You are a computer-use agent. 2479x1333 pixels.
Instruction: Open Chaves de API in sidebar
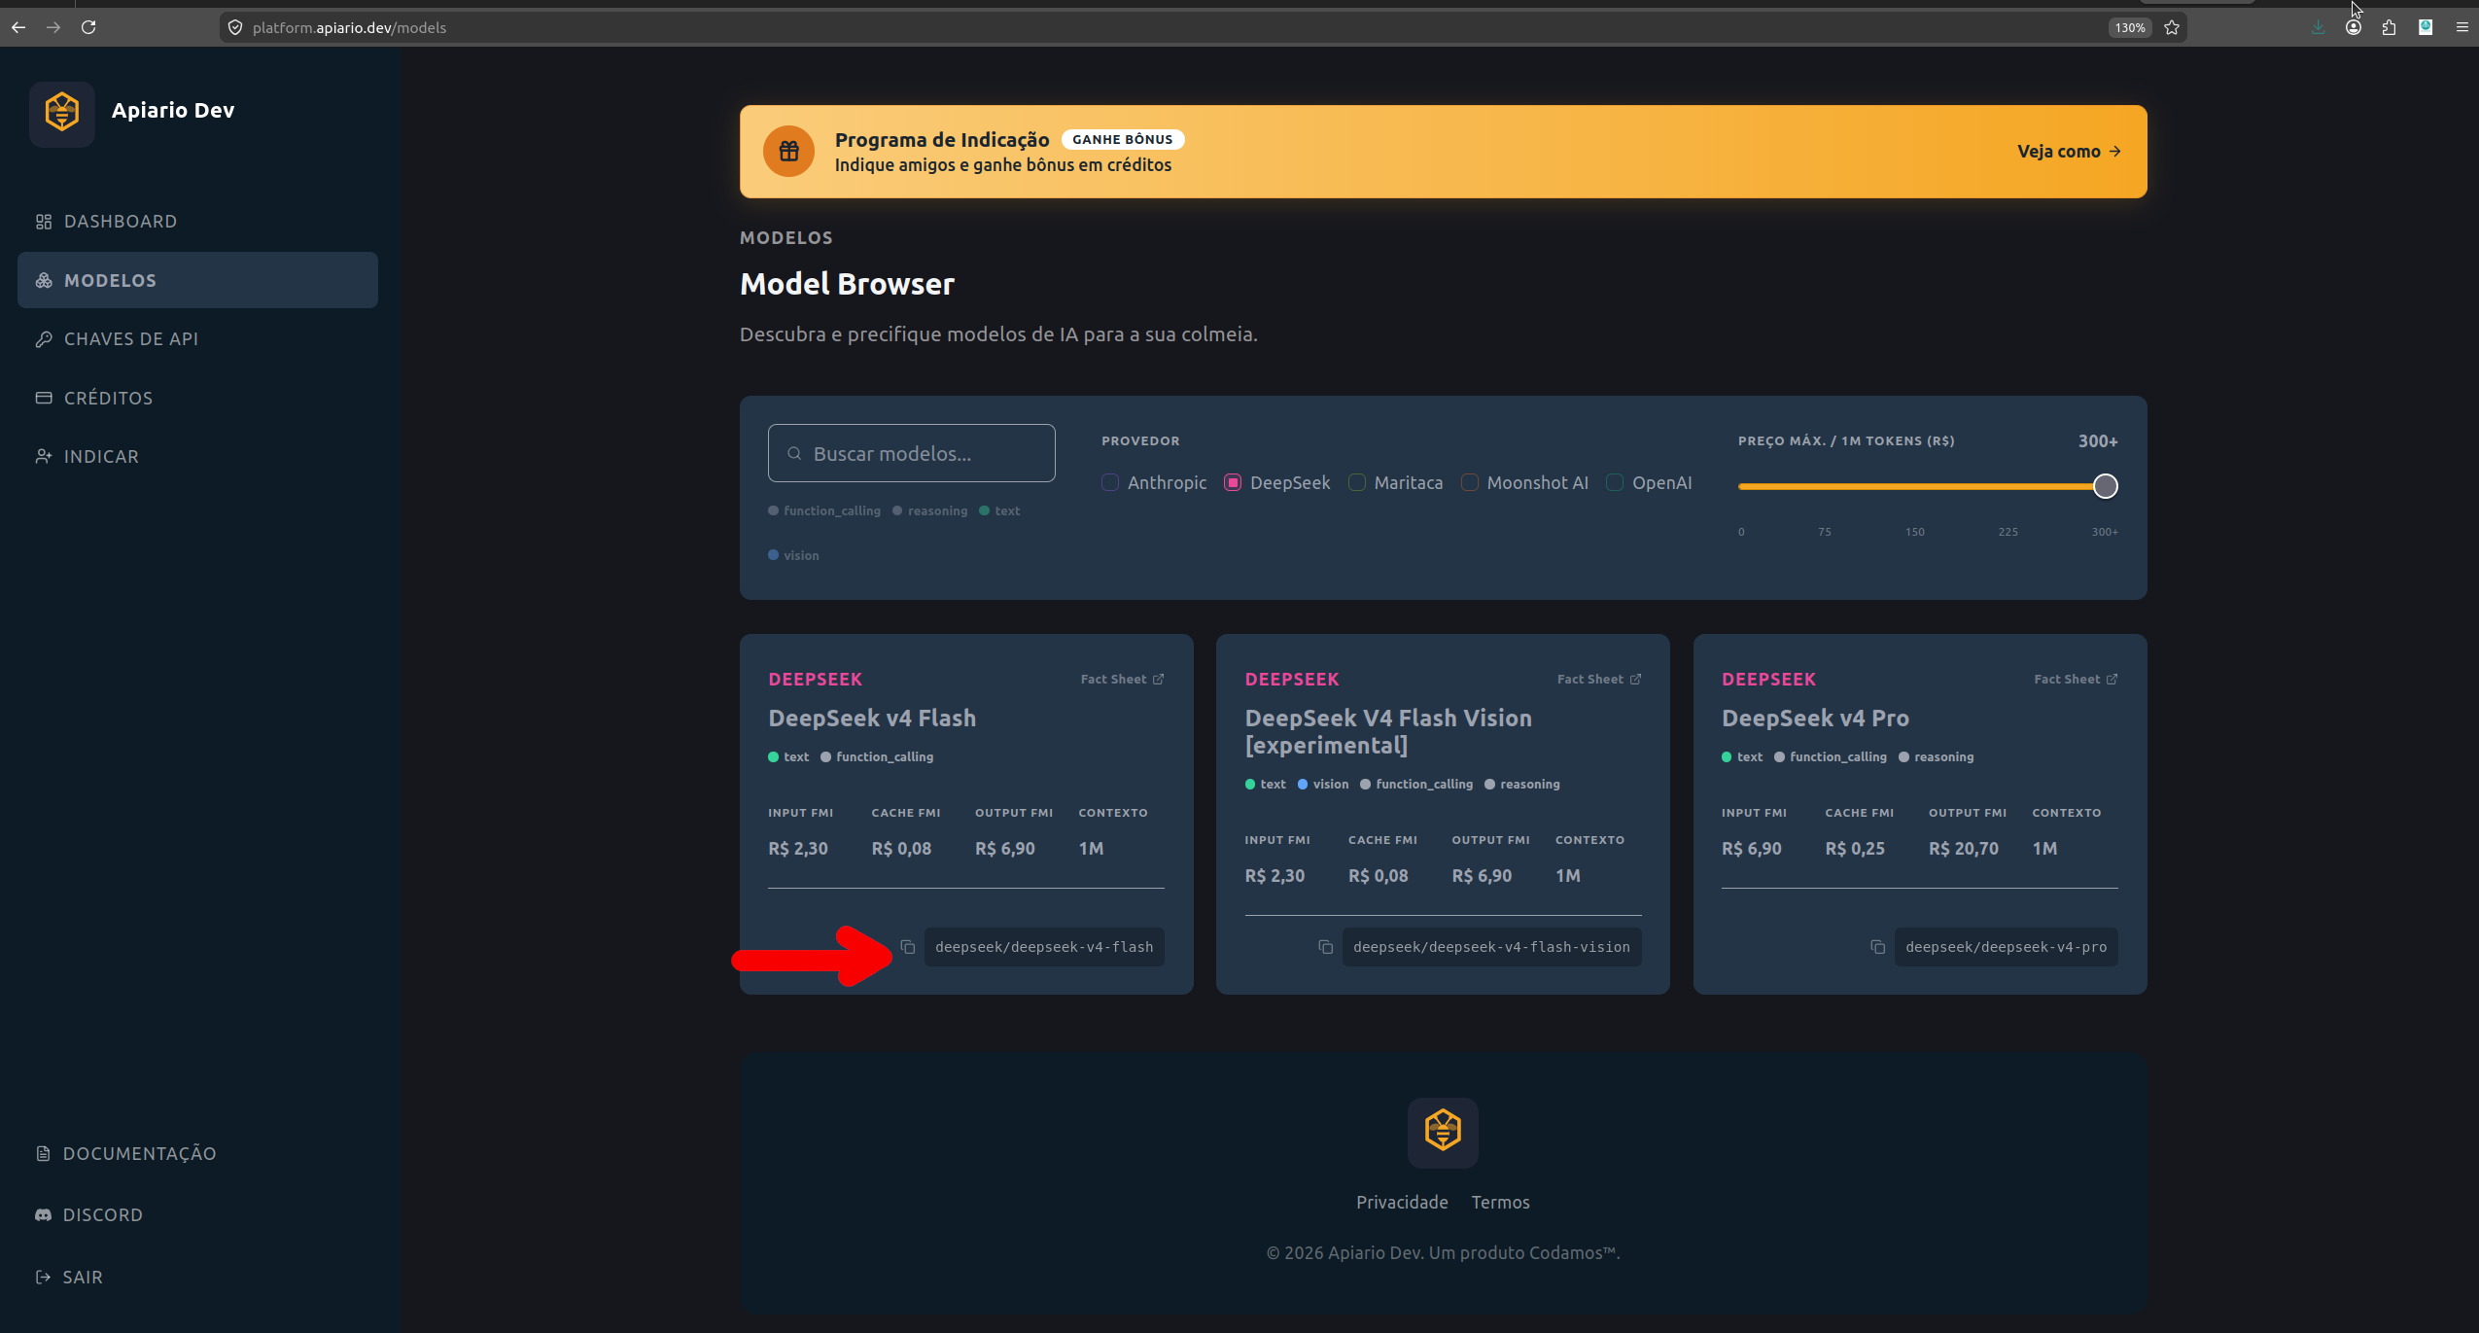tap(197, 339)
